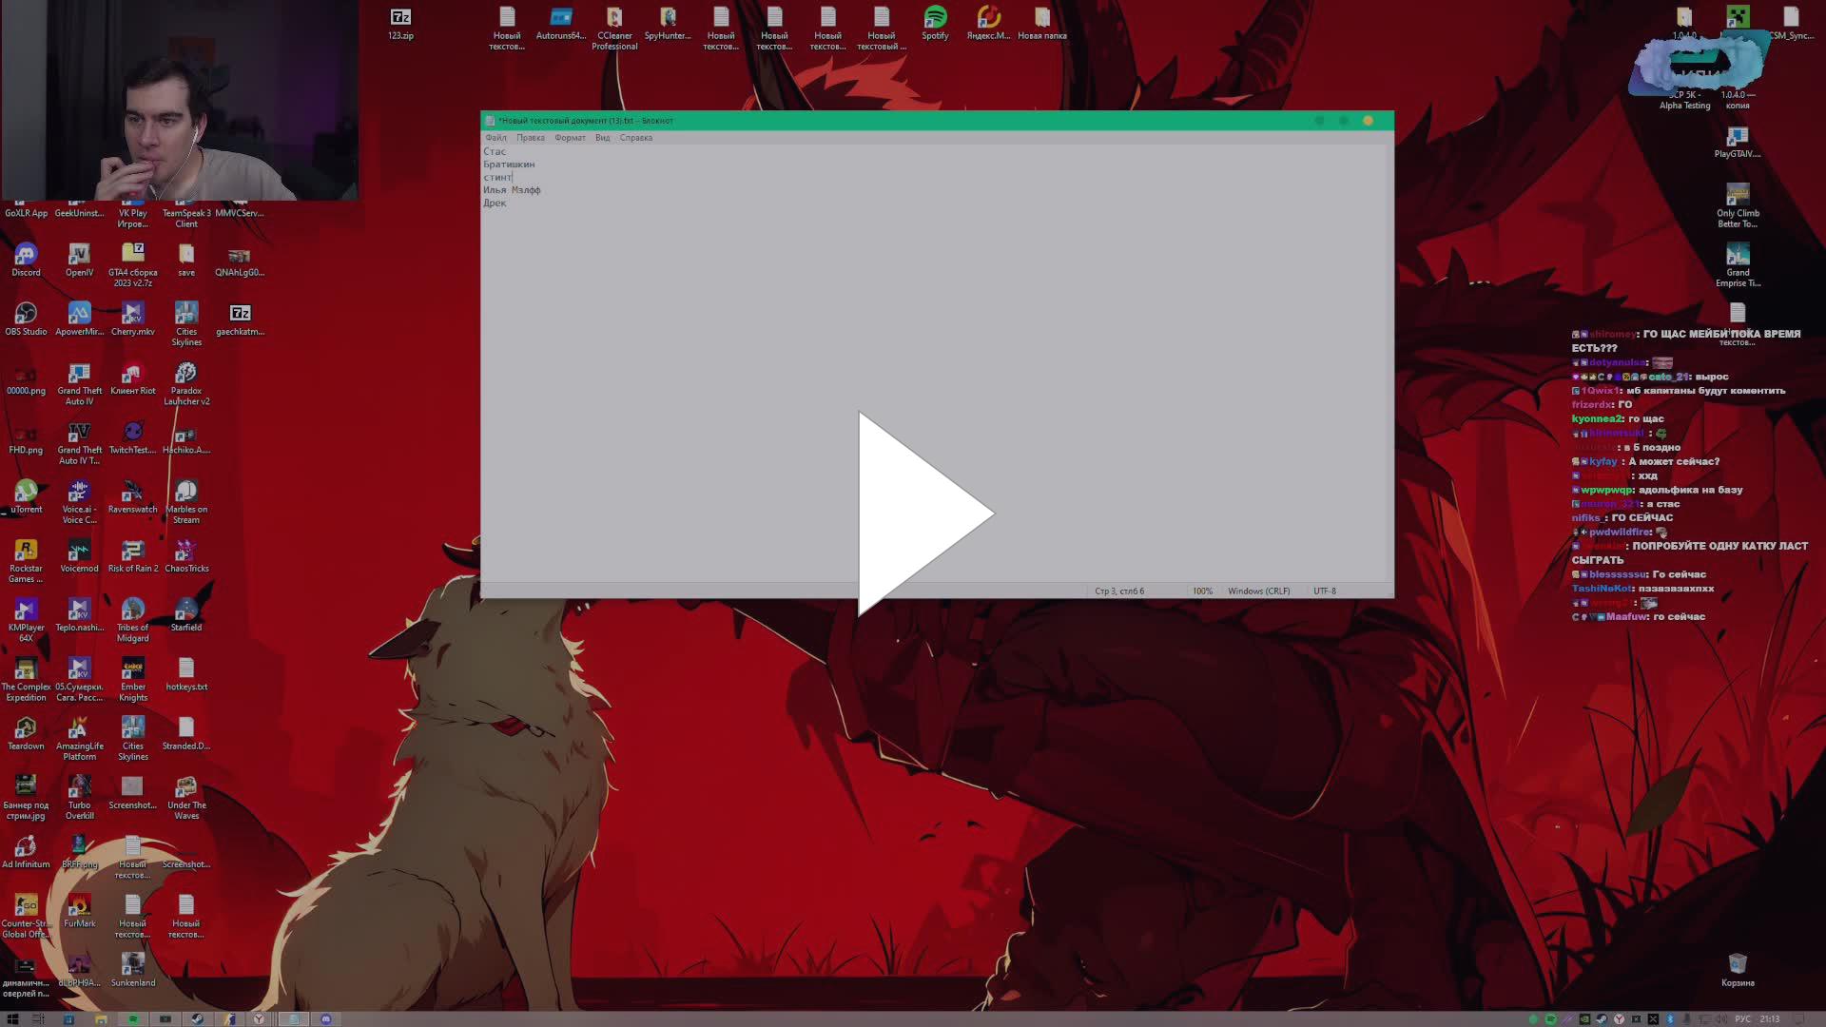Open the Risk of Rain 2 shortcut
The image size is (1826, 1027).
(x=133, y=551)
